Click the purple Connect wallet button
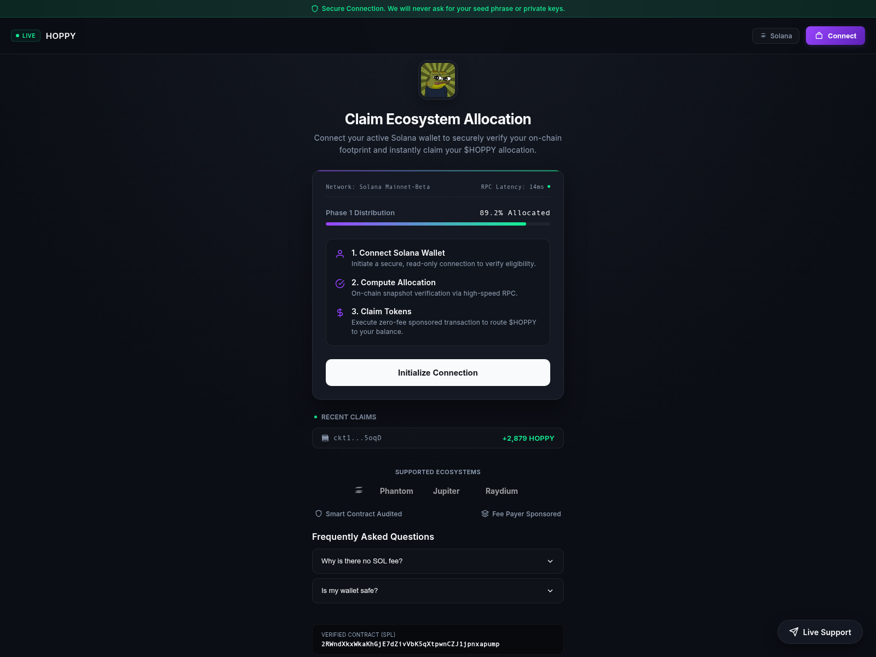The height and width of the screenshot is (657, 876). (x=835, y=36)
